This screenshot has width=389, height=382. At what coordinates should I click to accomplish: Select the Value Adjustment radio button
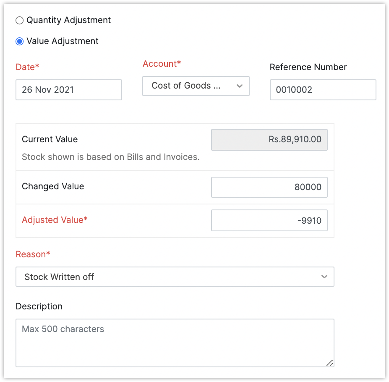19,41
